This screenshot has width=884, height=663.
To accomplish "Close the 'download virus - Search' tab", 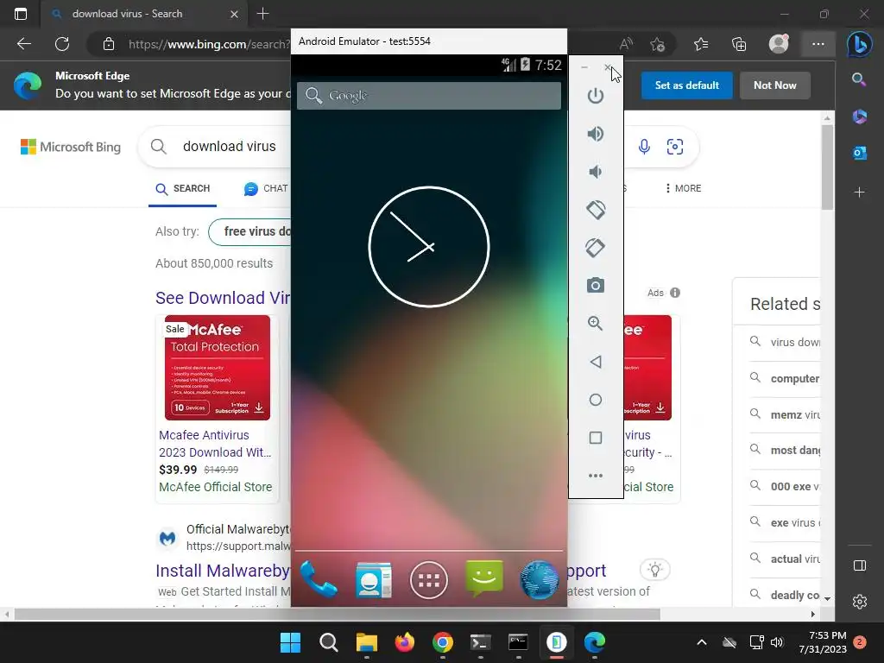I will (x=235, y=14).
